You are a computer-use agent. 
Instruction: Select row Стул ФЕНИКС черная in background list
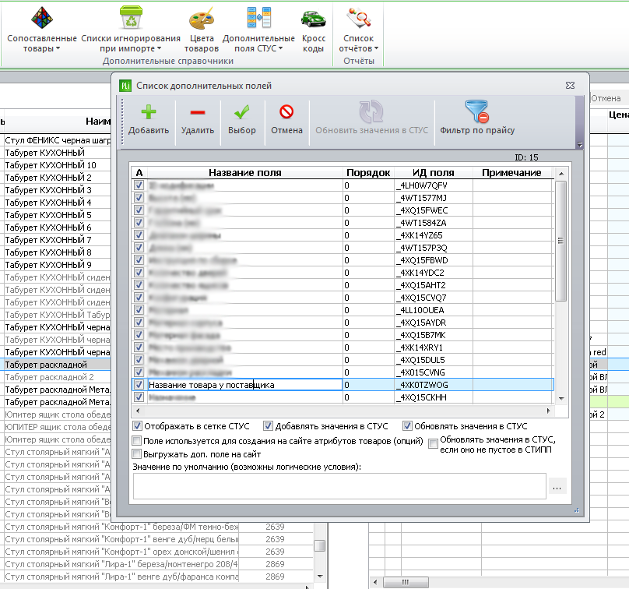[x=58, y=140]
